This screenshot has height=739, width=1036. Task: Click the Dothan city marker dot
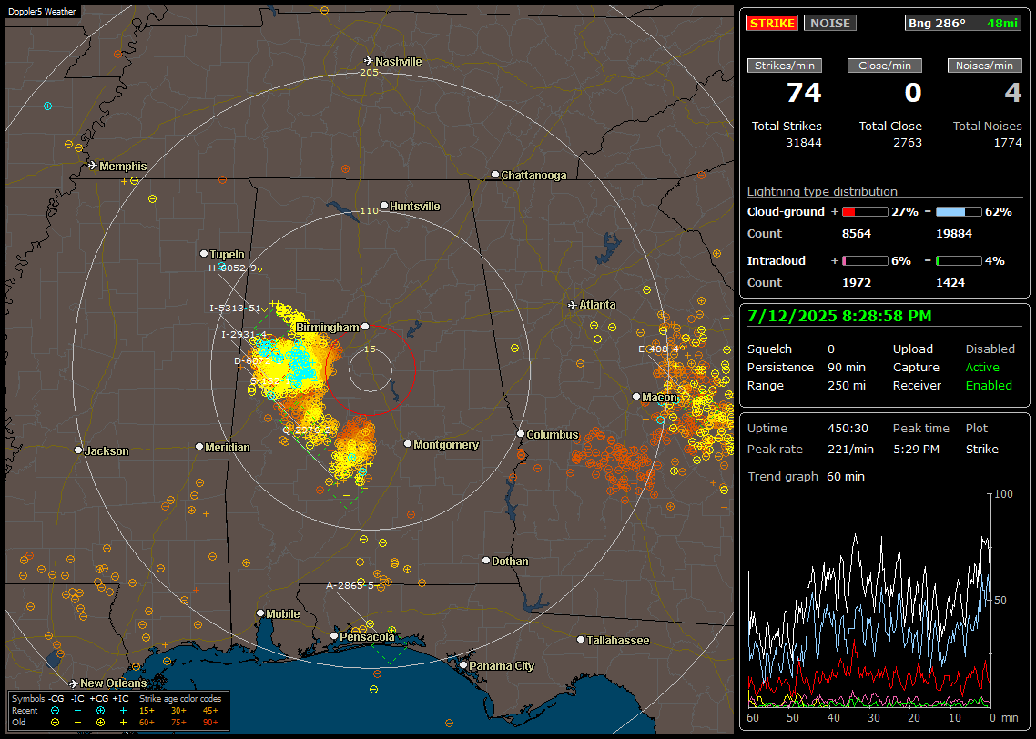pyautogui.click(x=486, y=560)
